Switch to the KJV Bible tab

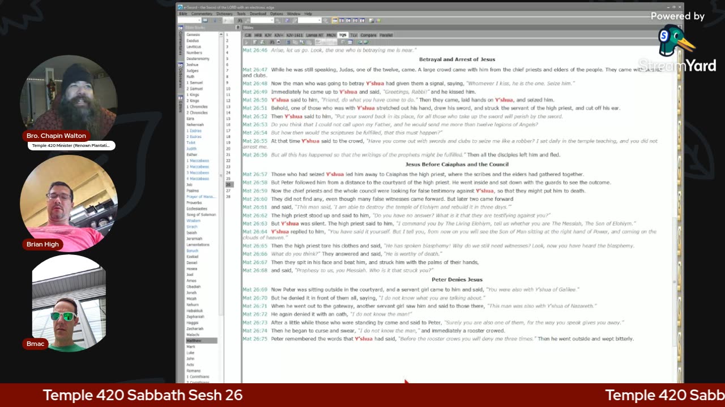268,35
